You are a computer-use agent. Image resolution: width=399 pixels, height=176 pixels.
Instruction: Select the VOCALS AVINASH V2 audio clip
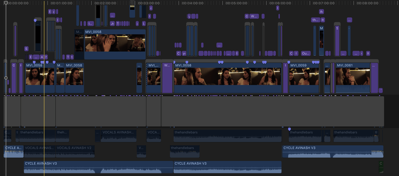point(75,151)
